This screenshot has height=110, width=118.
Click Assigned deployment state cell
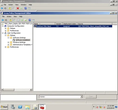click(x=66, y=26)
